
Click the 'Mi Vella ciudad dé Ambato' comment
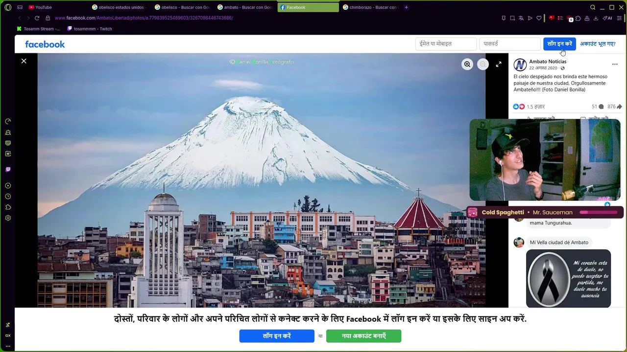(x=559, y=242)
